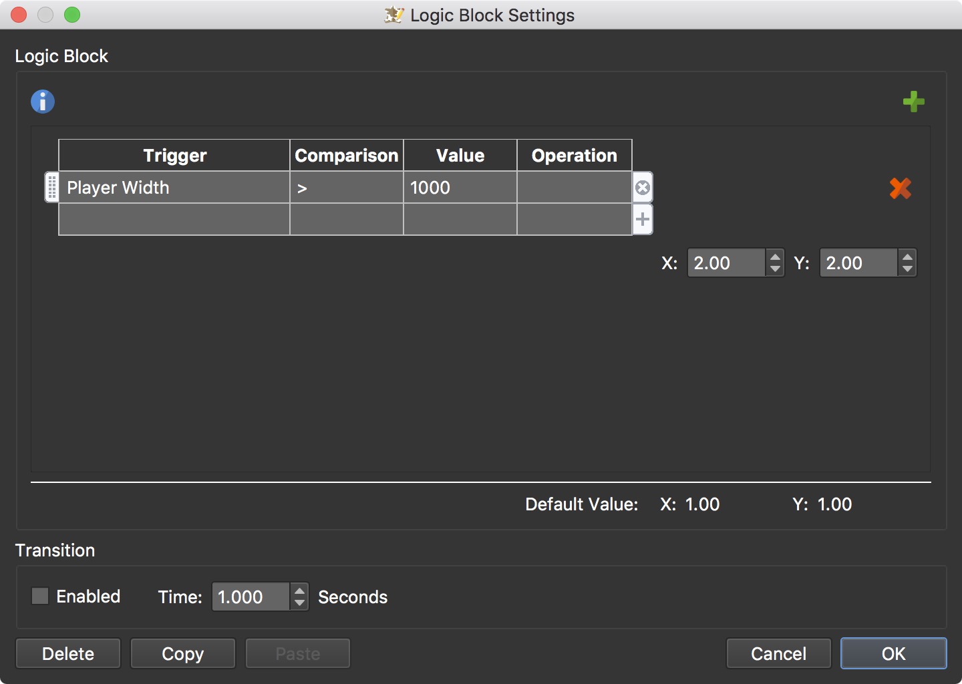Viewport: 962px width, 684px height.
Task: Add a trigger row with plus button
Action: pyautogui.click(x=643, y=219)
